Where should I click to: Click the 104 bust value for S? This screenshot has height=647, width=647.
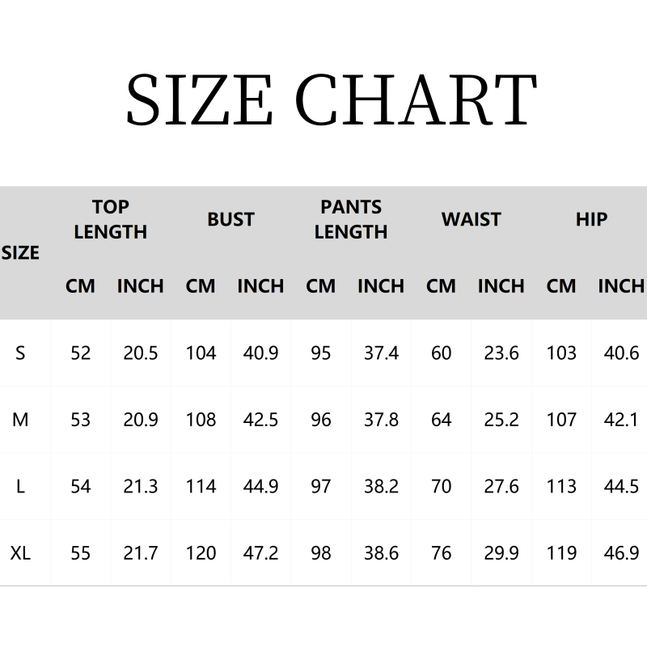tap(201, 353)
